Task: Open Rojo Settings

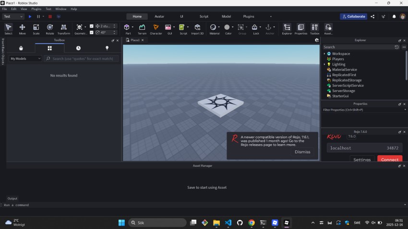Action: [362, 160]
